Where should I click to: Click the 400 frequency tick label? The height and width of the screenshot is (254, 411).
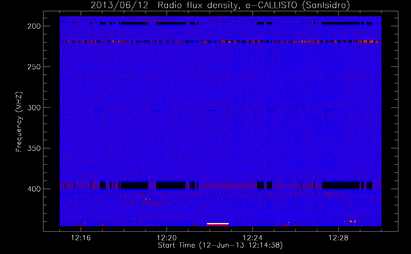point(34,189)
